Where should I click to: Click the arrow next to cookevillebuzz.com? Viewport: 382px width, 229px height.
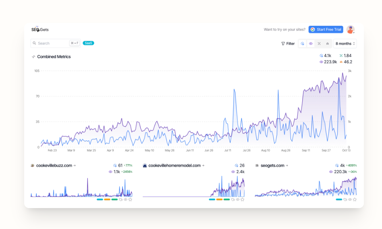pyautogui.click(x=75, y=165)
